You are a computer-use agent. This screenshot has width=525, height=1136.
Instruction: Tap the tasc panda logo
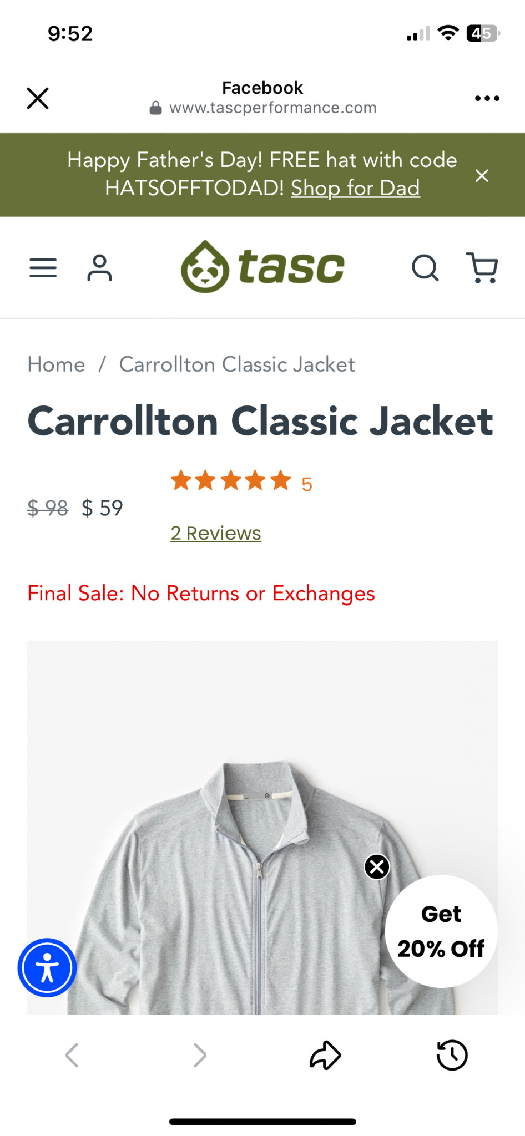coord(262,267)
